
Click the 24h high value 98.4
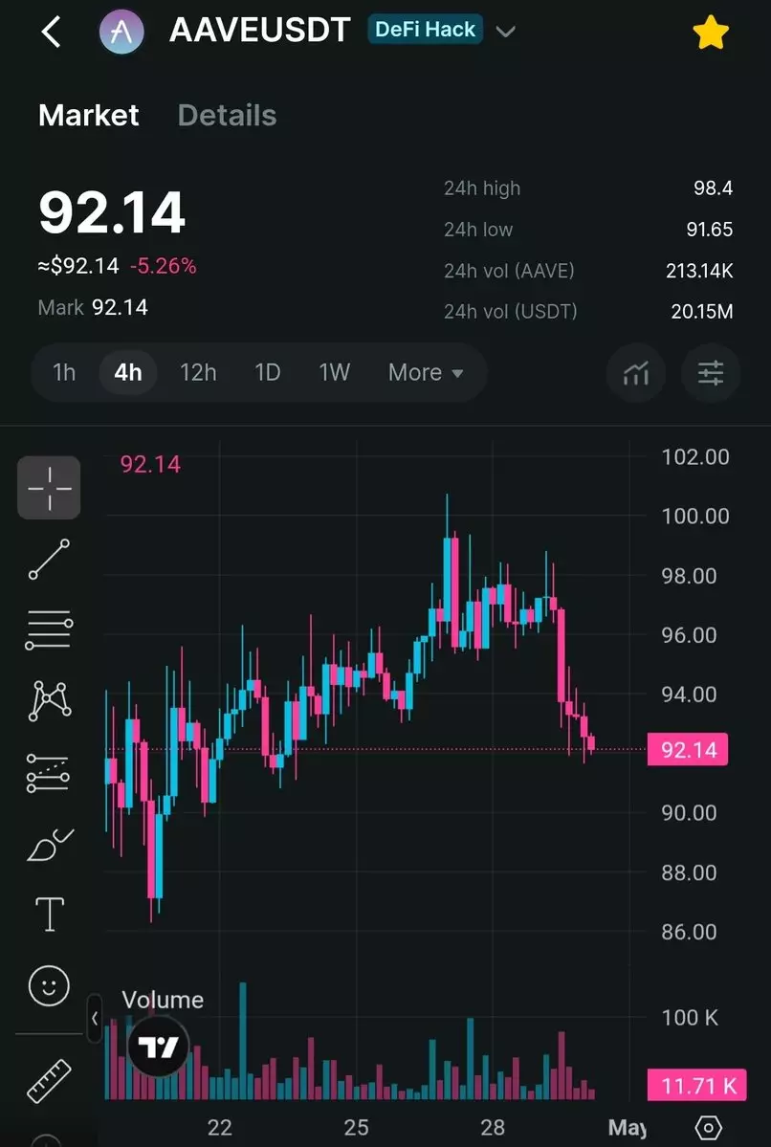714,188
